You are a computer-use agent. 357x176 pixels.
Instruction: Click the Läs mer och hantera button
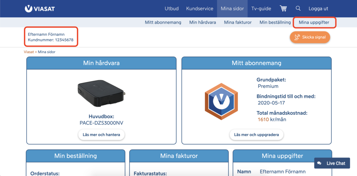click(x=101, y=135)
